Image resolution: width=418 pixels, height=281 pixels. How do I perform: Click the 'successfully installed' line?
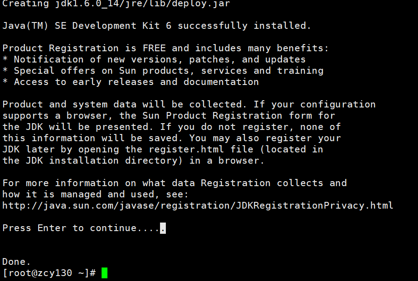pyautogui.click(x=156, y=26)
